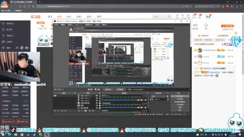Toggle visibility of the third 文本 source

point(97,100)
